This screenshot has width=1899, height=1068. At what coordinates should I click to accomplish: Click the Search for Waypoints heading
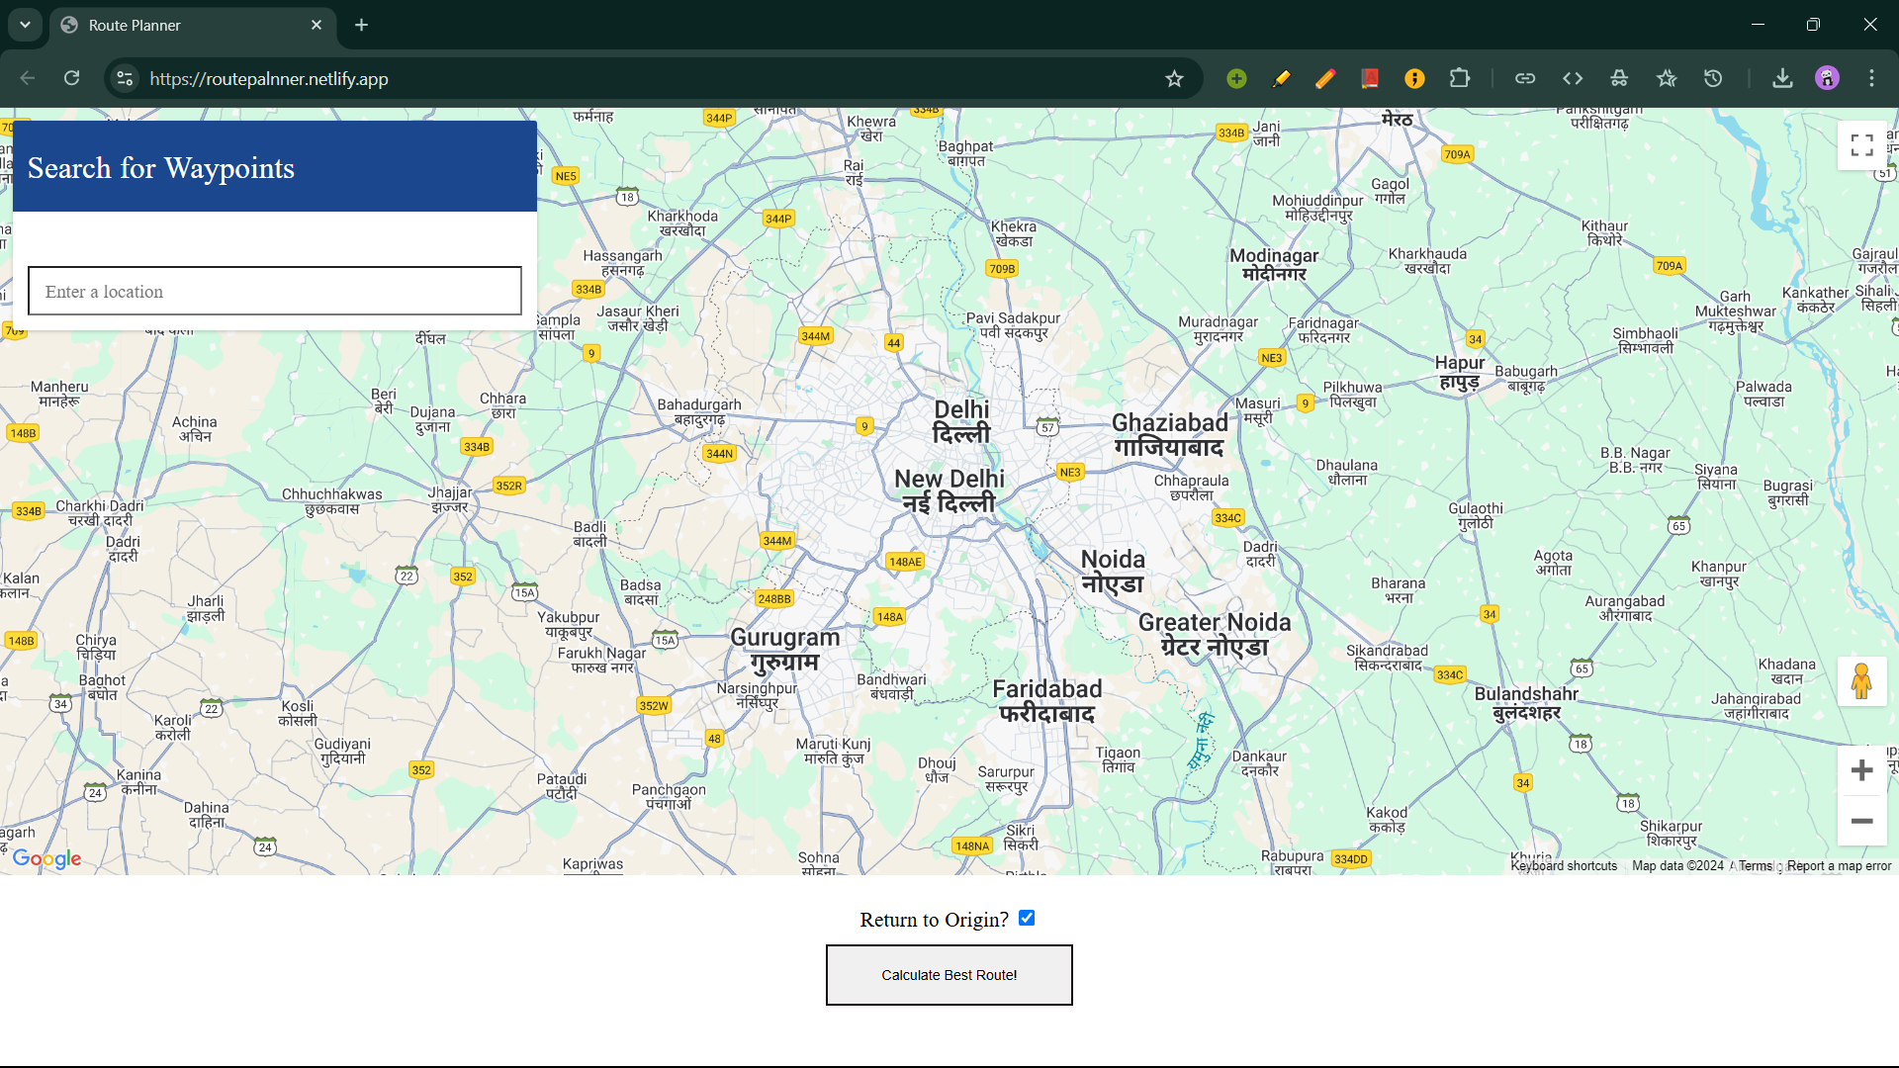tap(161, 168)
